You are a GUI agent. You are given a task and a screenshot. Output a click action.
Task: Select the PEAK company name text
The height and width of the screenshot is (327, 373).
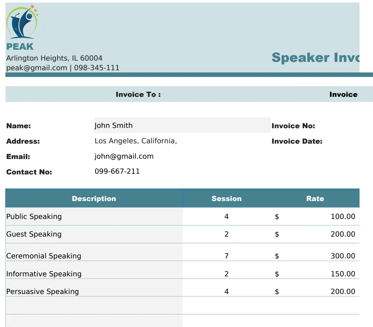point(20,46)
